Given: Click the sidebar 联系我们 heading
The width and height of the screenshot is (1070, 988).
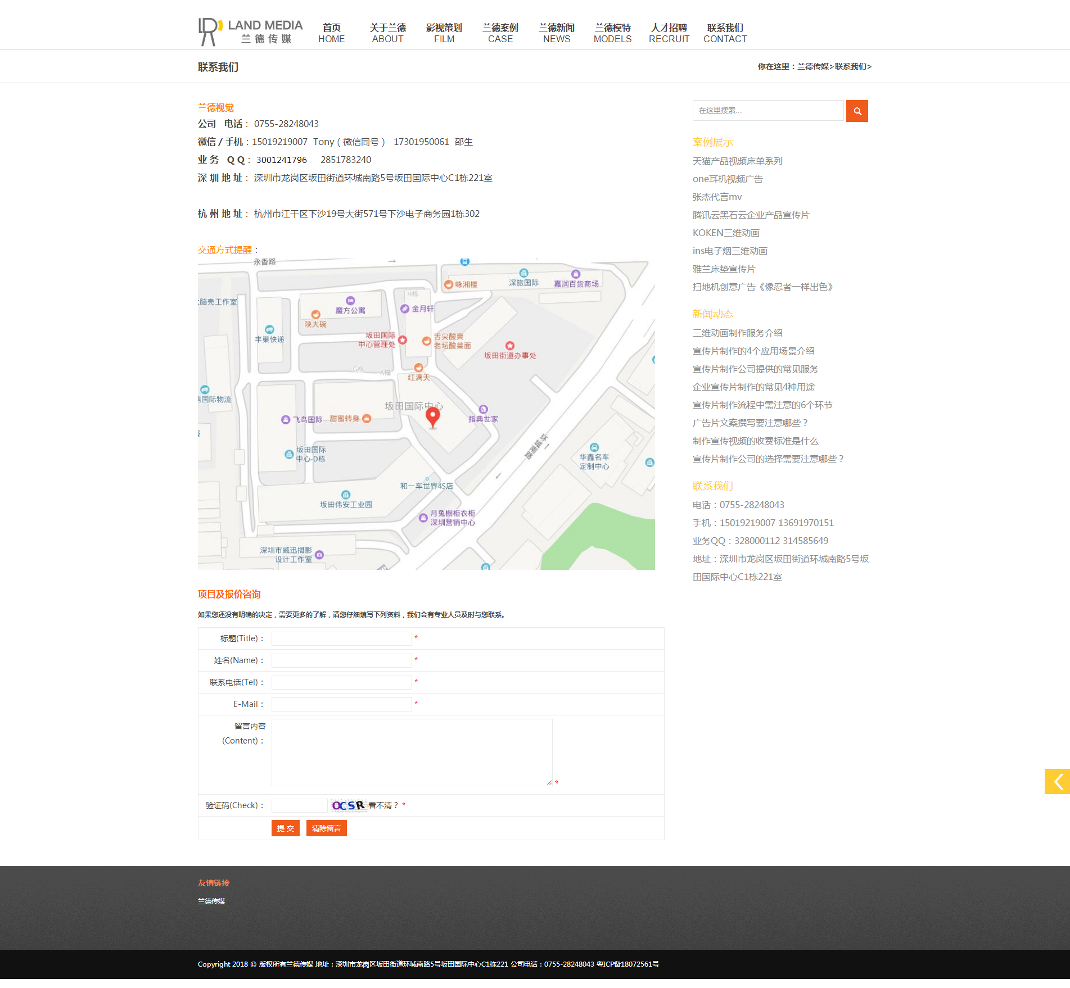Looking at the screenshot, I should pyautogui.click(x=713, y=486).
